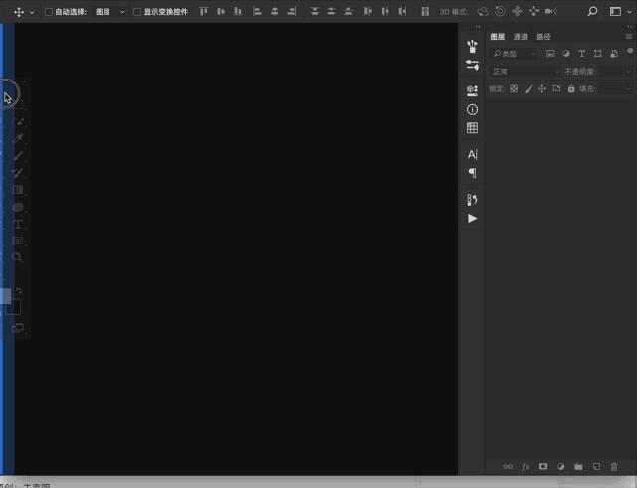Viewport: 637px width, 488px height.
Task: Toggle lock all padlock icon
Action: point(571,88)
